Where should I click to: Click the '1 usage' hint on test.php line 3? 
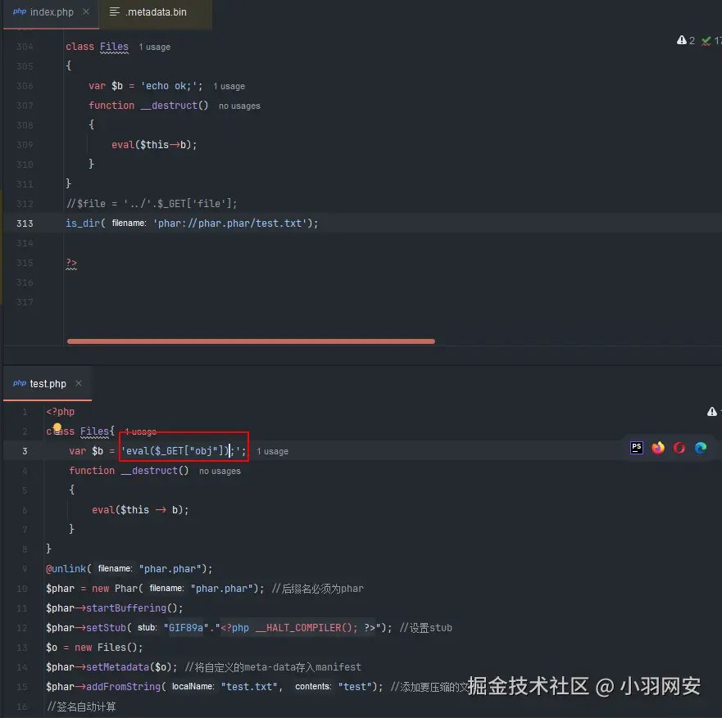click(x=273, y=451)
